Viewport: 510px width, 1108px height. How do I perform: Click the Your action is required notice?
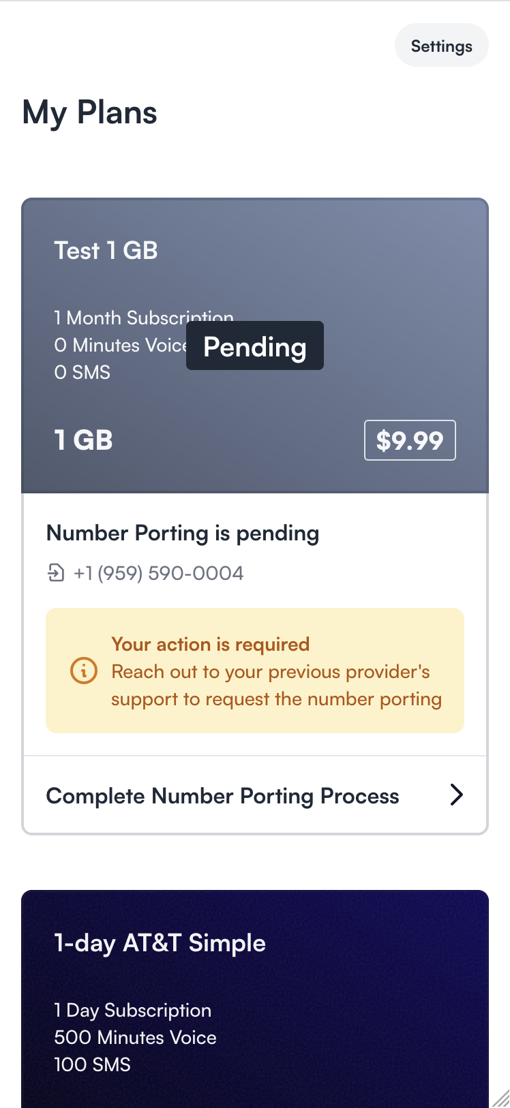pyautogui.click(x=255, y=671)
